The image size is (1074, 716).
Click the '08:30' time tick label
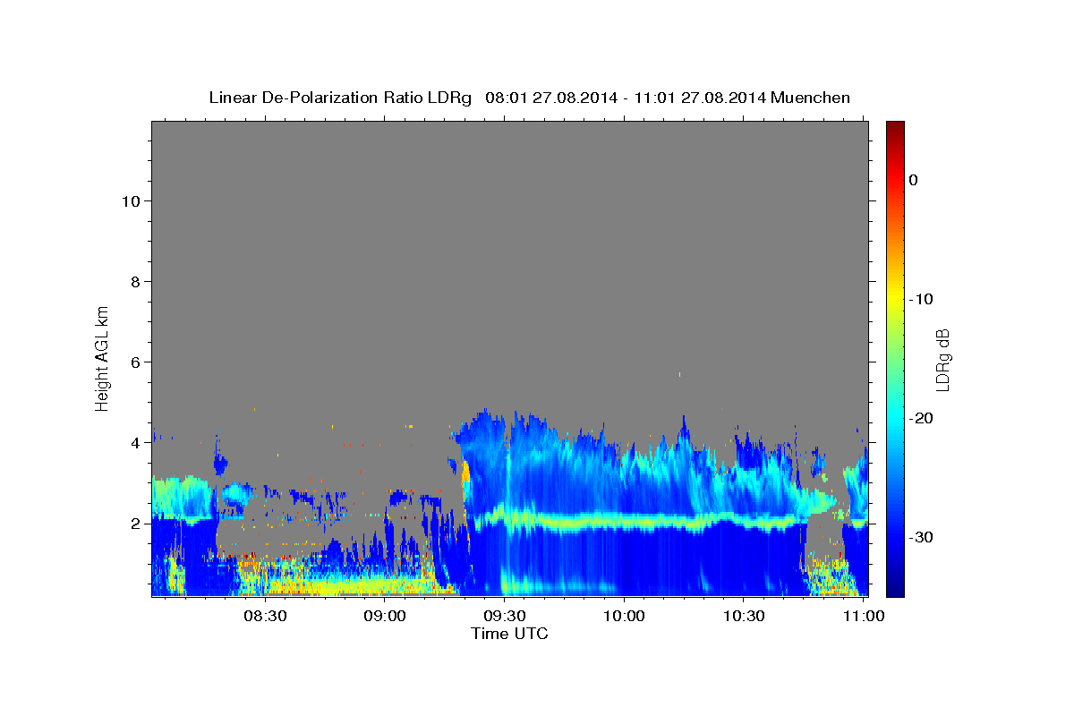click(266, 617)
